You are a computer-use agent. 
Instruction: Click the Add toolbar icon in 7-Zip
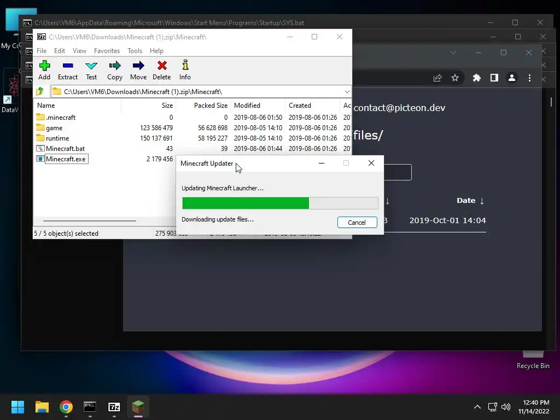tap(44, 70)
